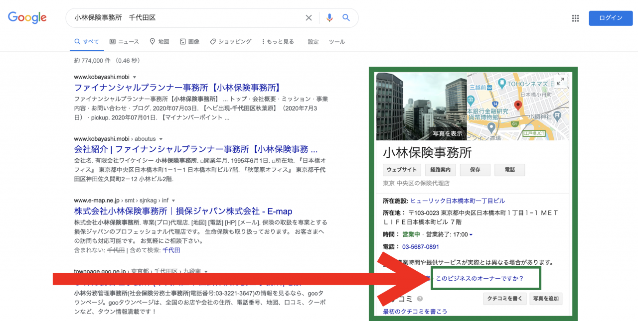Click the 保存 button
The height and width of the screenshot is (321, 638).
tap(475, 170)
